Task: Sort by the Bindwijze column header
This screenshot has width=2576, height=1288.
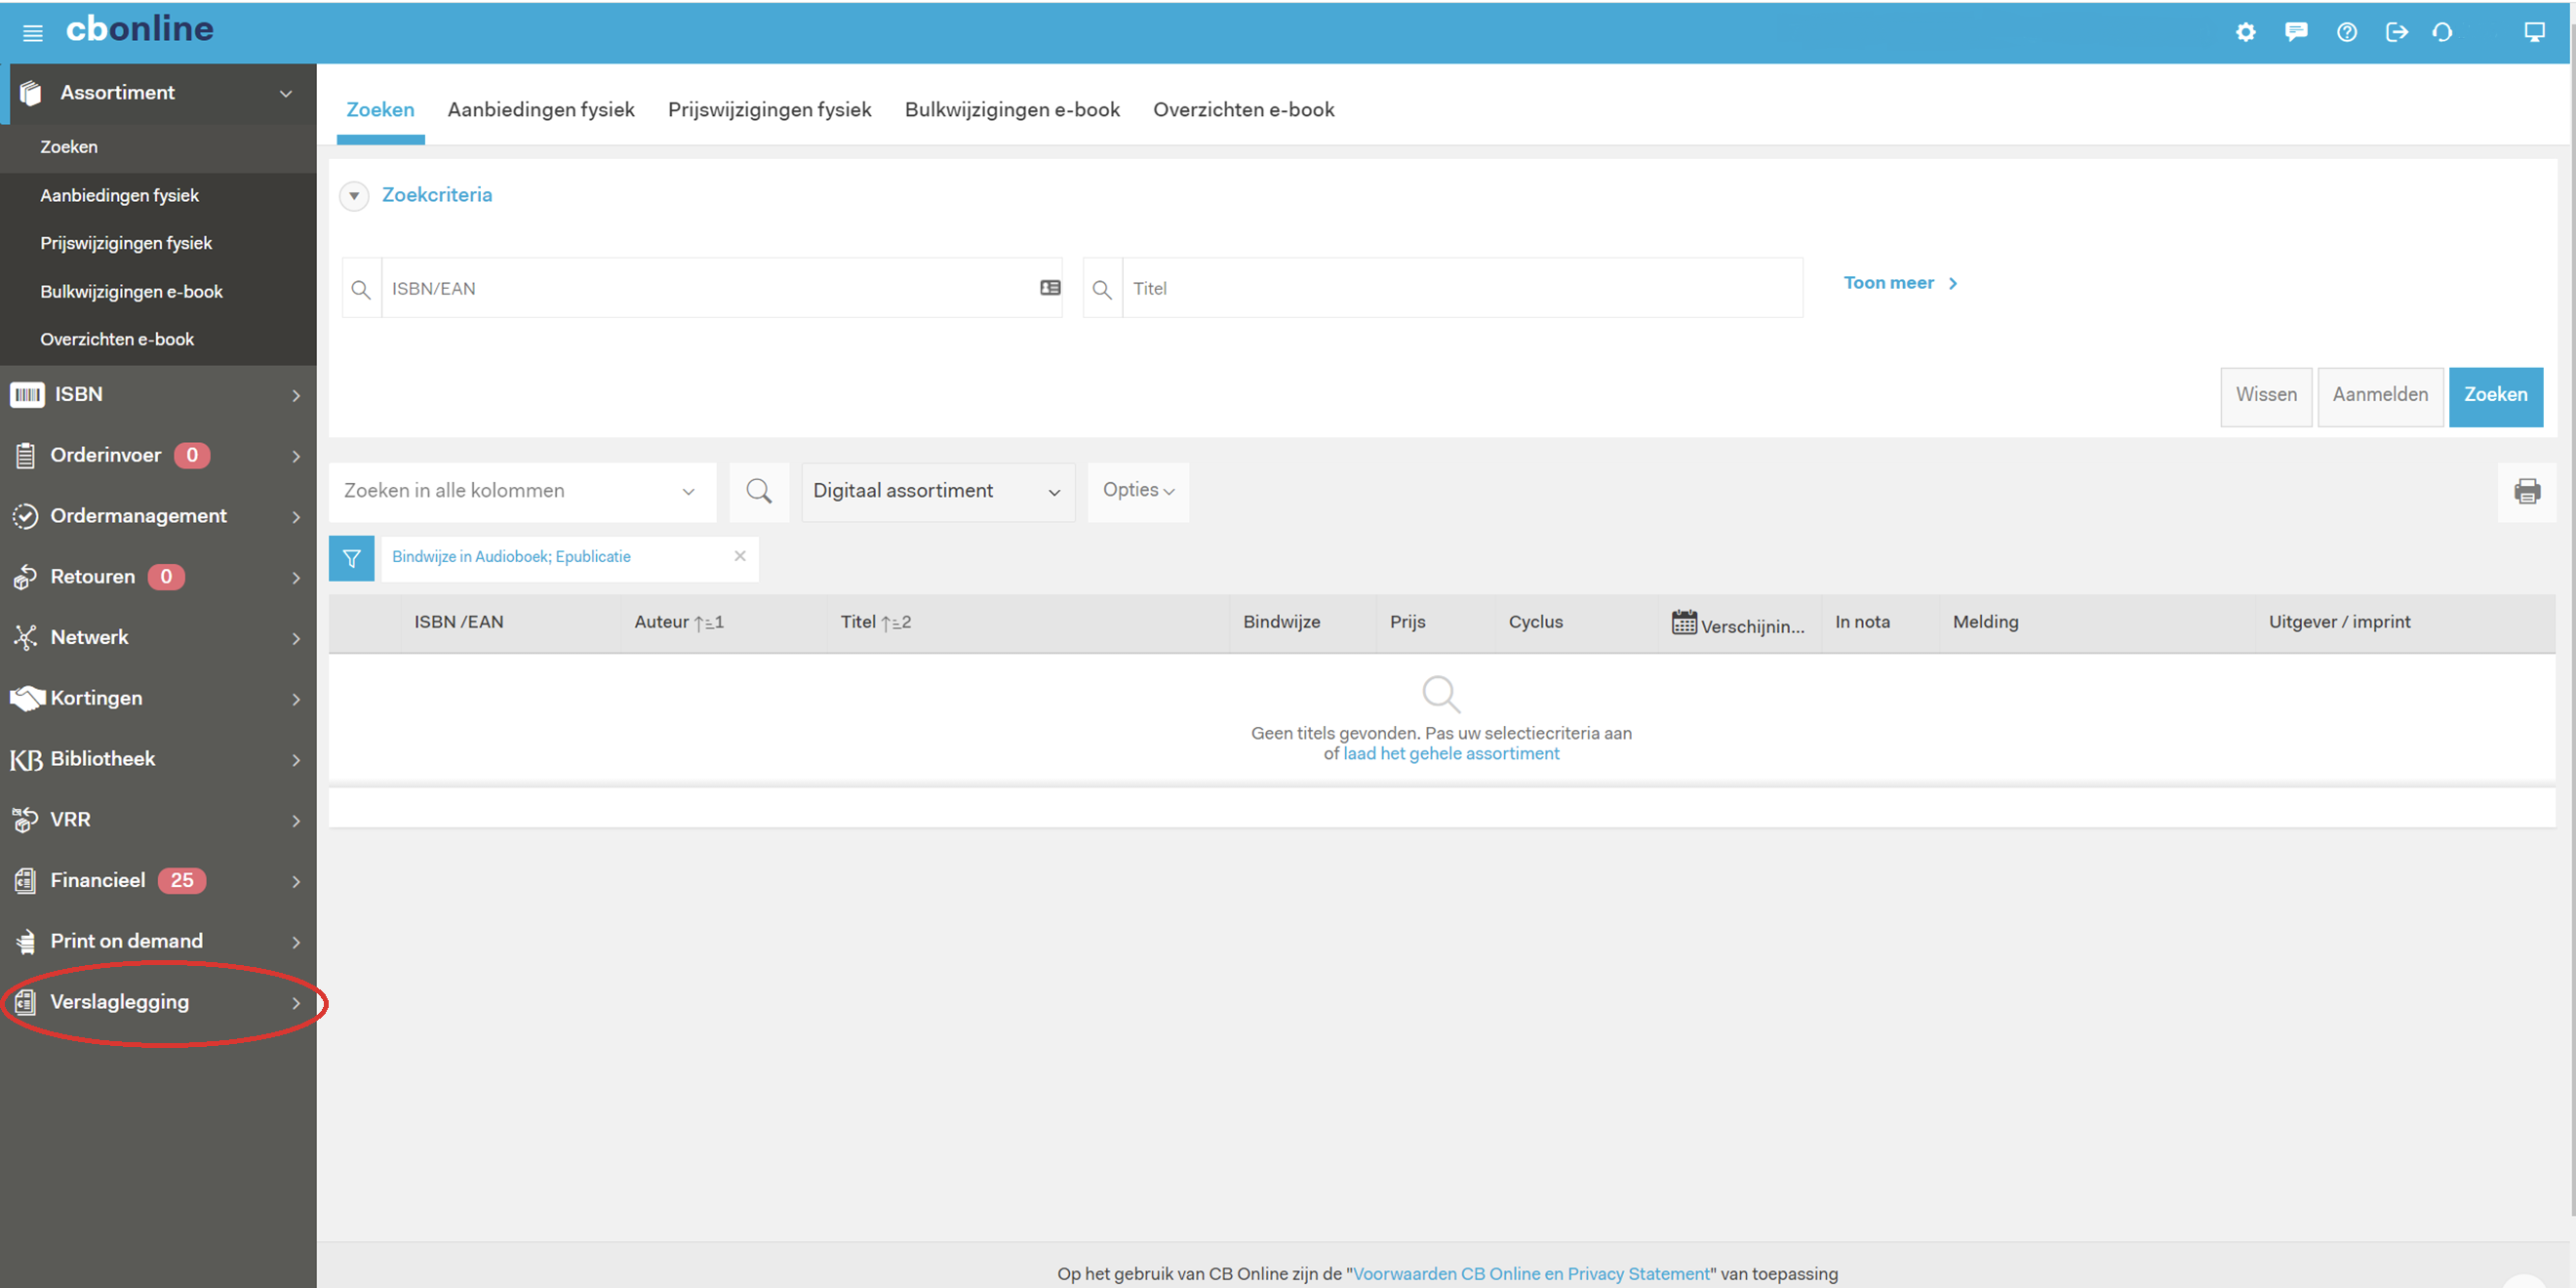Action: 1281,623
